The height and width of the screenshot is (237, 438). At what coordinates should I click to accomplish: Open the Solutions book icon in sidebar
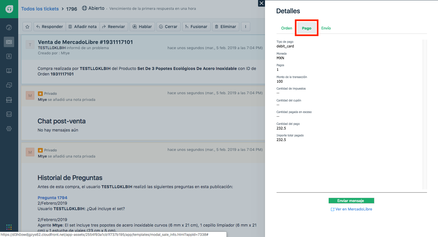(x=9, y=71)
